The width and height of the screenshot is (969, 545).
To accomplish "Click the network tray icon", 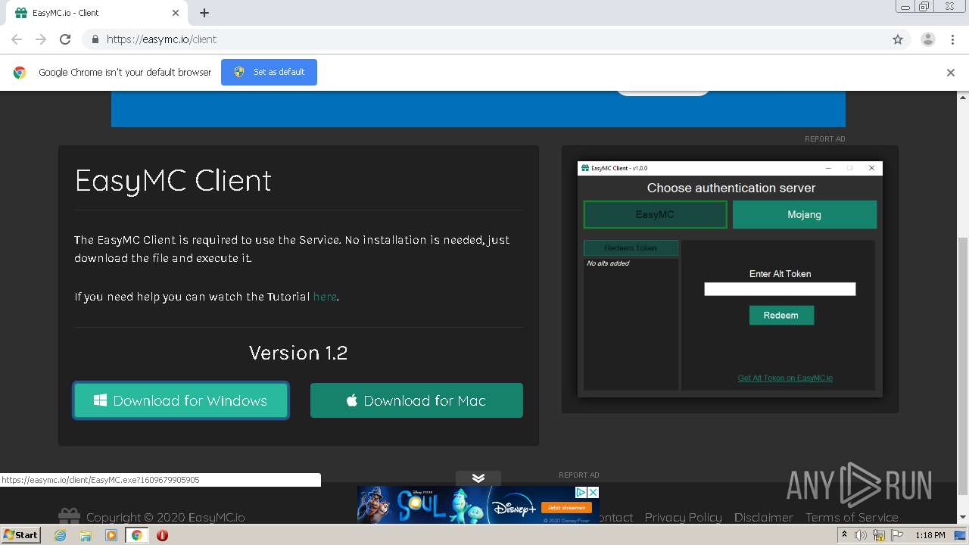I will 879,535.
